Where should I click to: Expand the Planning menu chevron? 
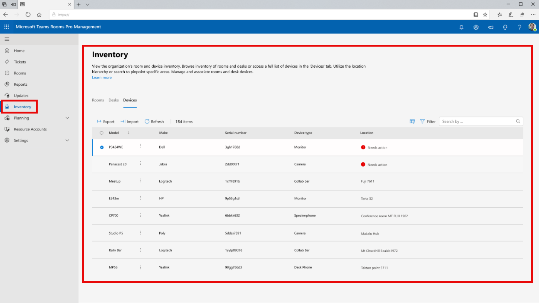67,118
